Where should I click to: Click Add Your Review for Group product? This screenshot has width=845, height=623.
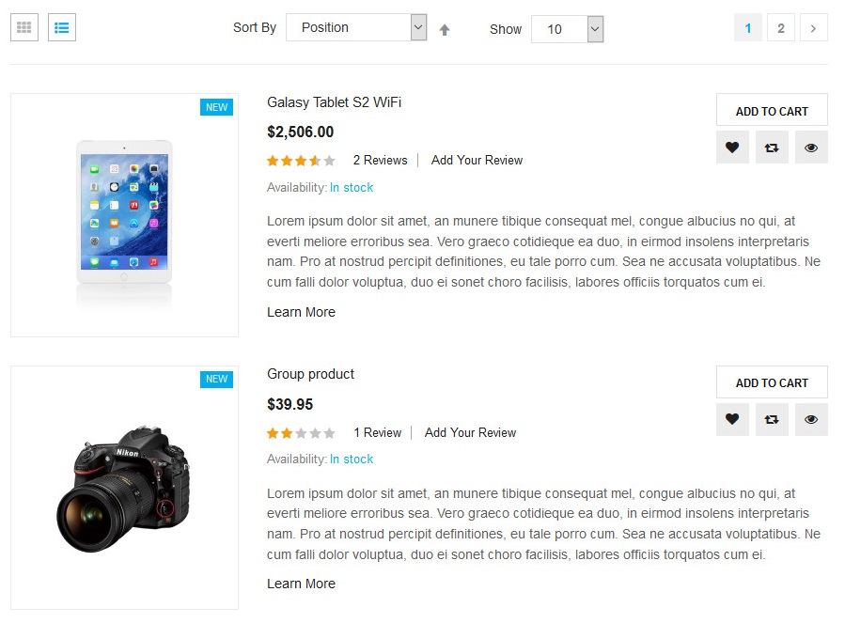coord(470,433)
